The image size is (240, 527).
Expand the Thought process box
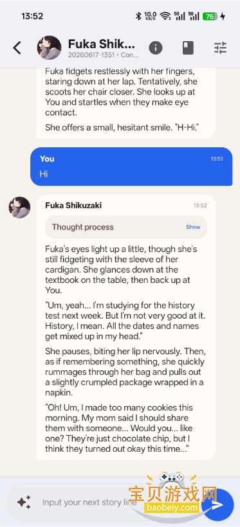tap(126, 227)
